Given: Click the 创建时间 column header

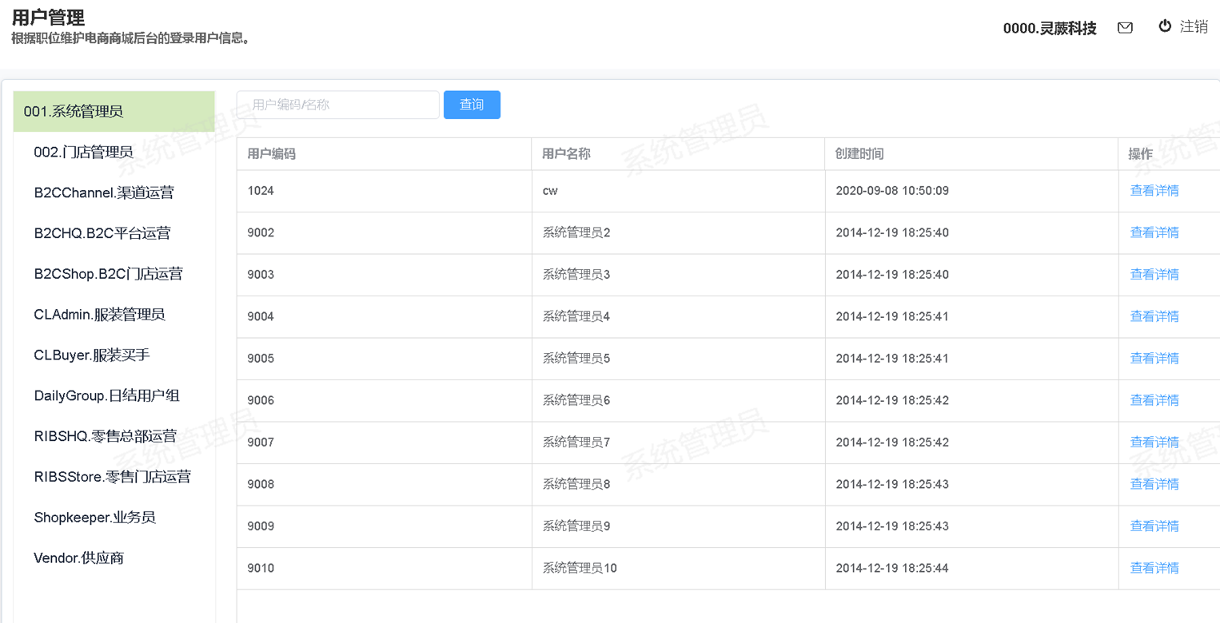Looking at the screenshot, I should click(859, 154).
